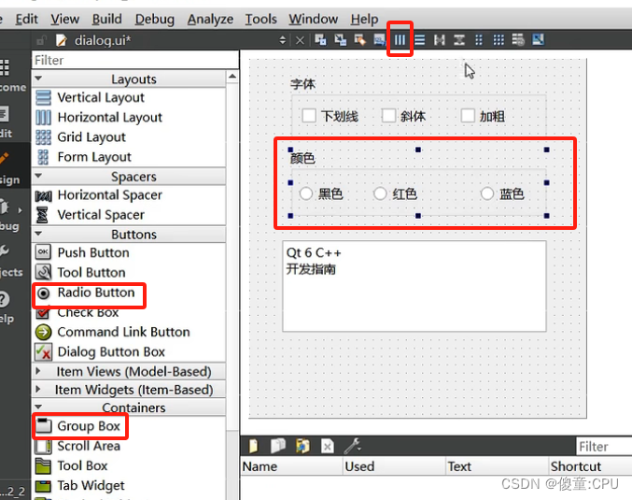Collapse the Containers category
632x500 pixels.
(x=38, y=407)
